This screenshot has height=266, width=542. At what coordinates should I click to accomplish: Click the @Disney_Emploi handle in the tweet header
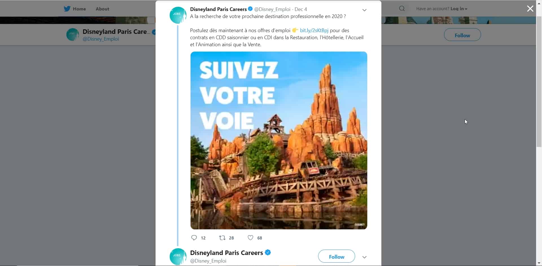[x=272, y=9]
